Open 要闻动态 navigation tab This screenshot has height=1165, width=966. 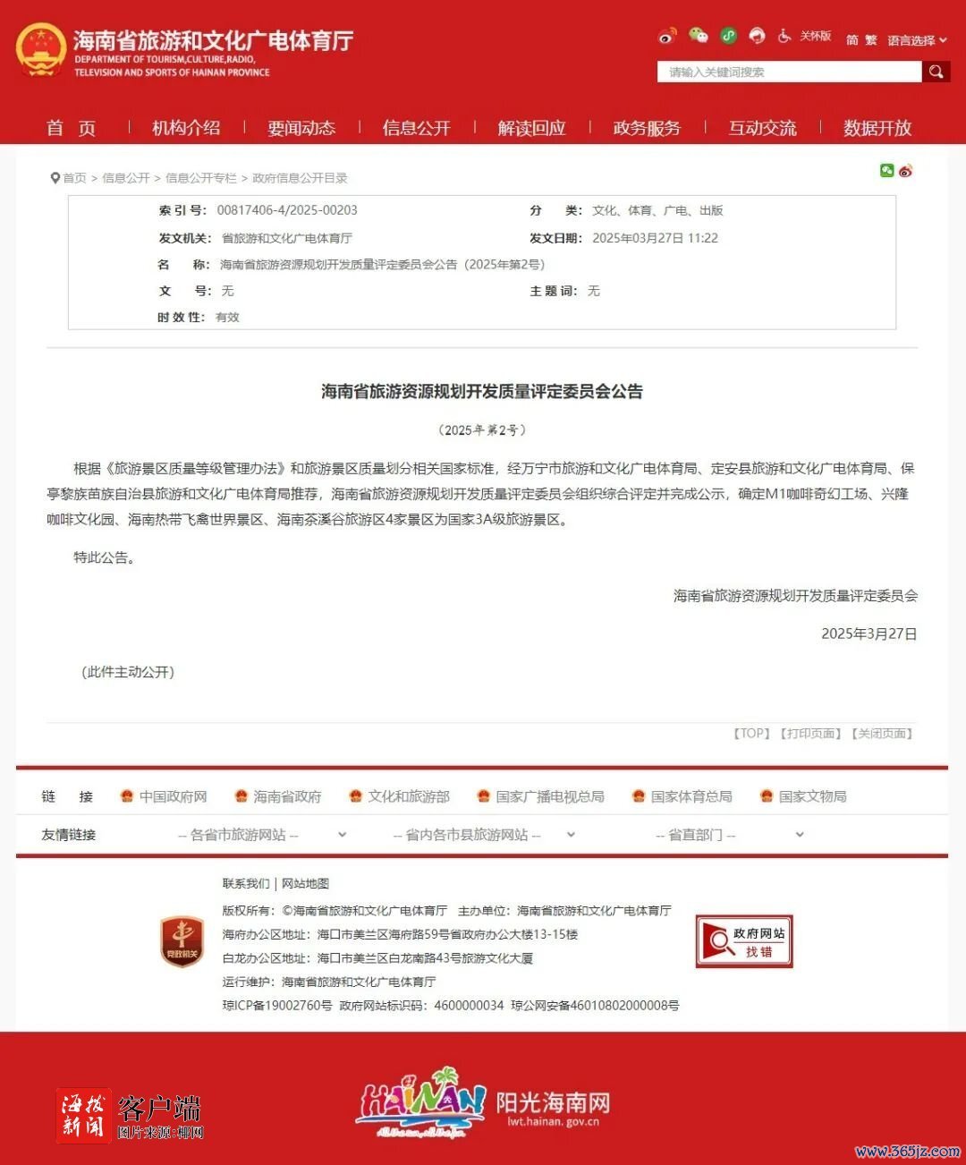tap(301, 128)
